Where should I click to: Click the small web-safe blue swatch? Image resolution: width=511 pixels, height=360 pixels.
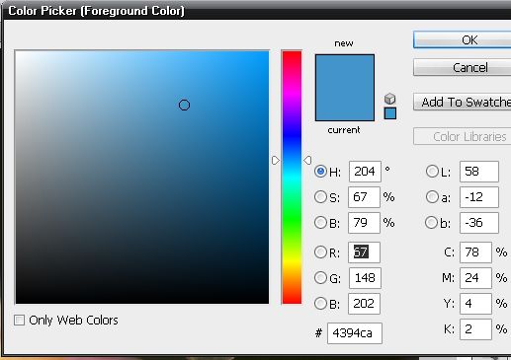(x=390, y=113)
